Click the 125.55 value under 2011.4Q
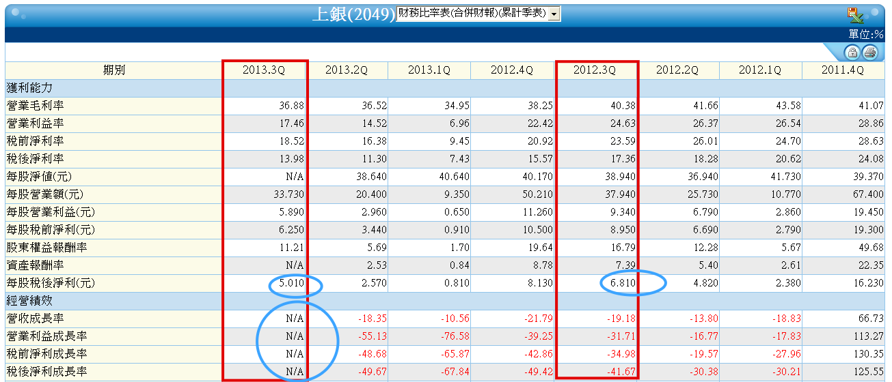The height and width of the screenshot is (382, 892). [870, 372]
